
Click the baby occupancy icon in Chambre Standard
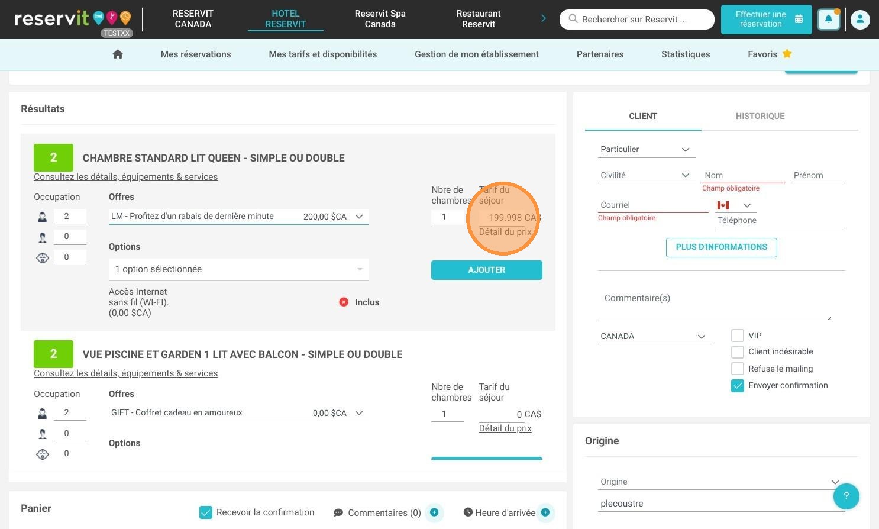point(42,257)
